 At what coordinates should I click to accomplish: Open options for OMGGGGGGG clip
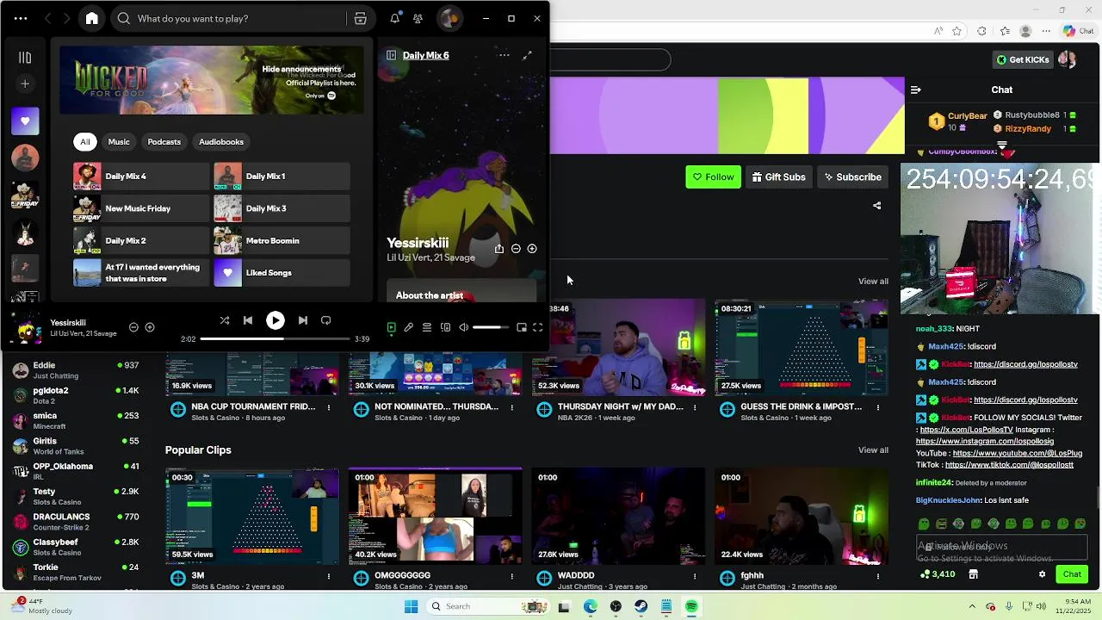pyautogui.click(x=512, y=576)
